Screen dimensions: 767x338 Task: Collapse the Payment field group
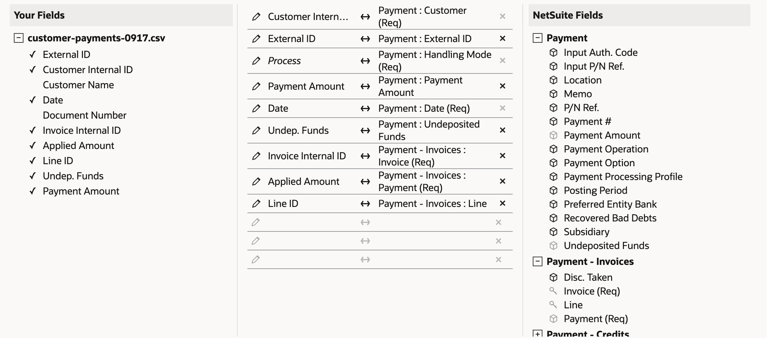click(x=538, y=38)
